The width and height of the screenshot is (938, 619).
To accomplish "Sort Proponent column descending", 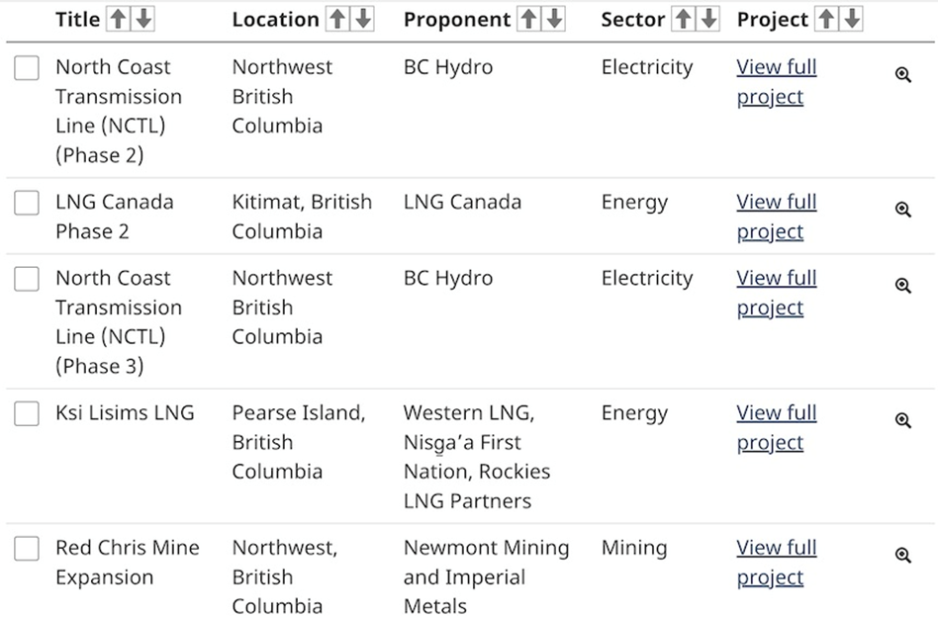I will [x=554, y=19].
